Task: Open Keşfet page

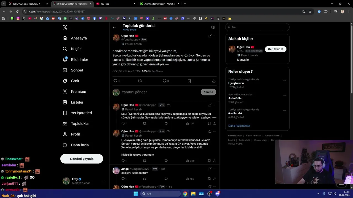Action: [x=72, y=49]
